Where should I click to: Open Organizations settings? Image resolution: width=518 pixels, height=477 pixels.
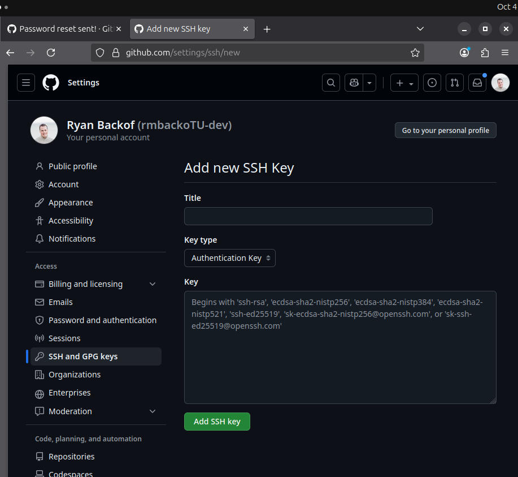96,375
